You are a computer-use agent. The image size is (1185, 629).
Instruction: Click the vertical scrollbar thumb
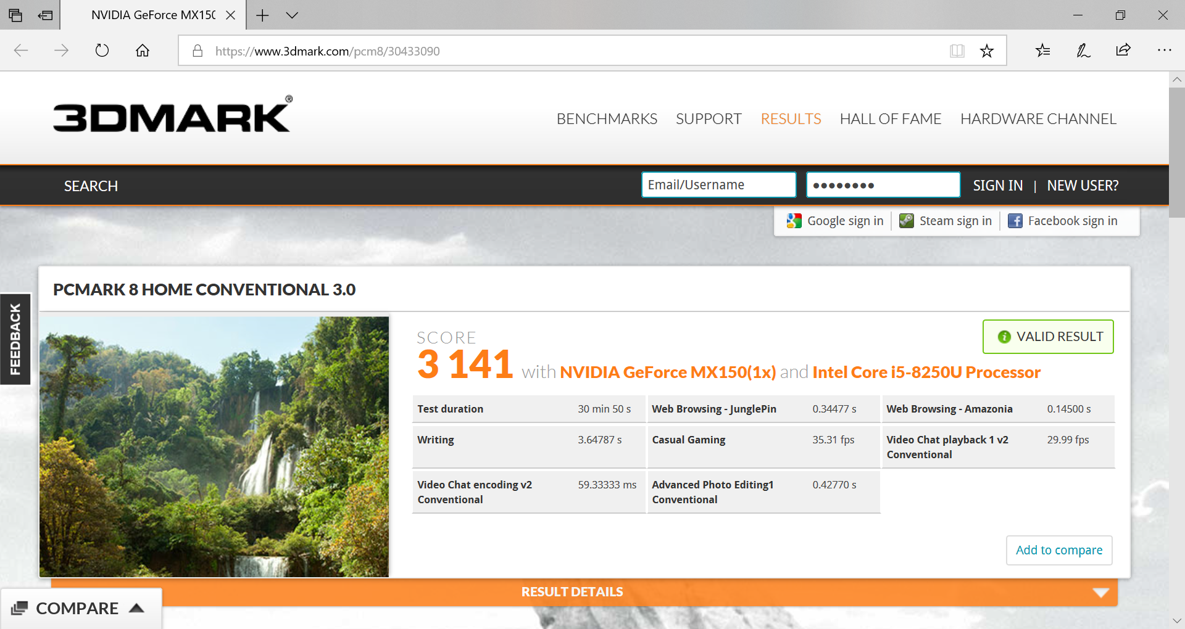pos(1177,152)
